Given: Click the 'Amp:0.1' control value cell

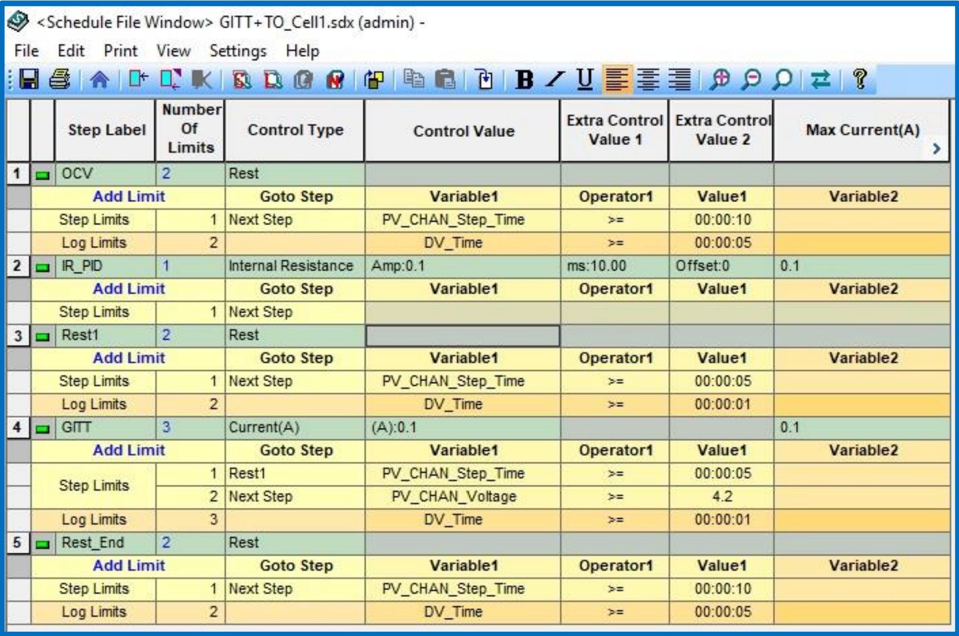Looking at the screenshot, I should (x=463, y=266).
